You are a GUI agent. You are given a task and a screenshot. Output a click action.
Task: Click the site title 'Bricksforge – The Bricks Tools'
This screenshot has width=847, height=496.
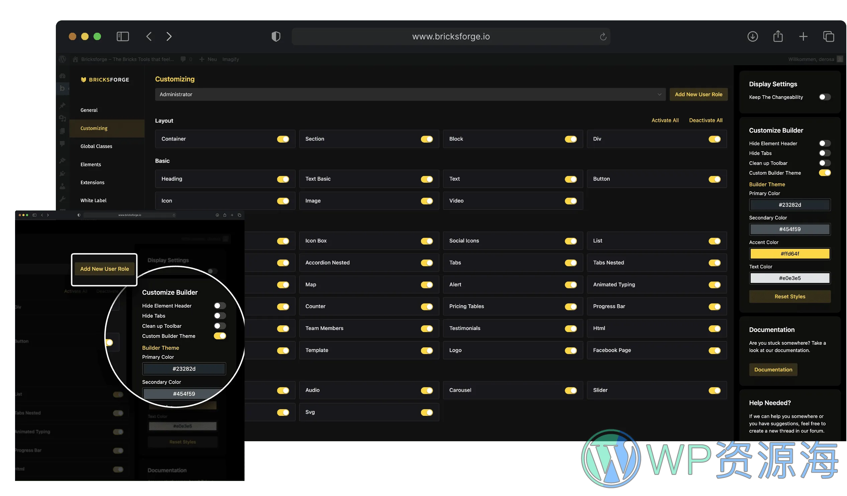click(127, 59)
